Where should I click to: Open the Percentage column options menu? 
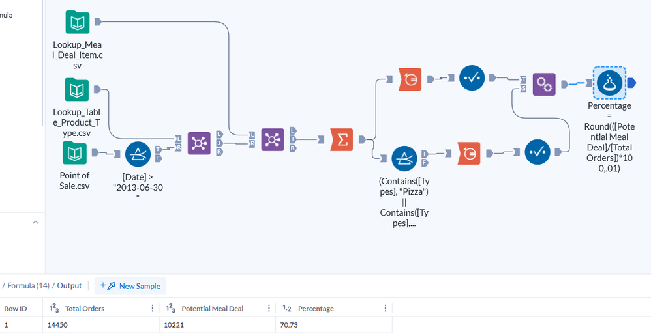coord(385,309)
